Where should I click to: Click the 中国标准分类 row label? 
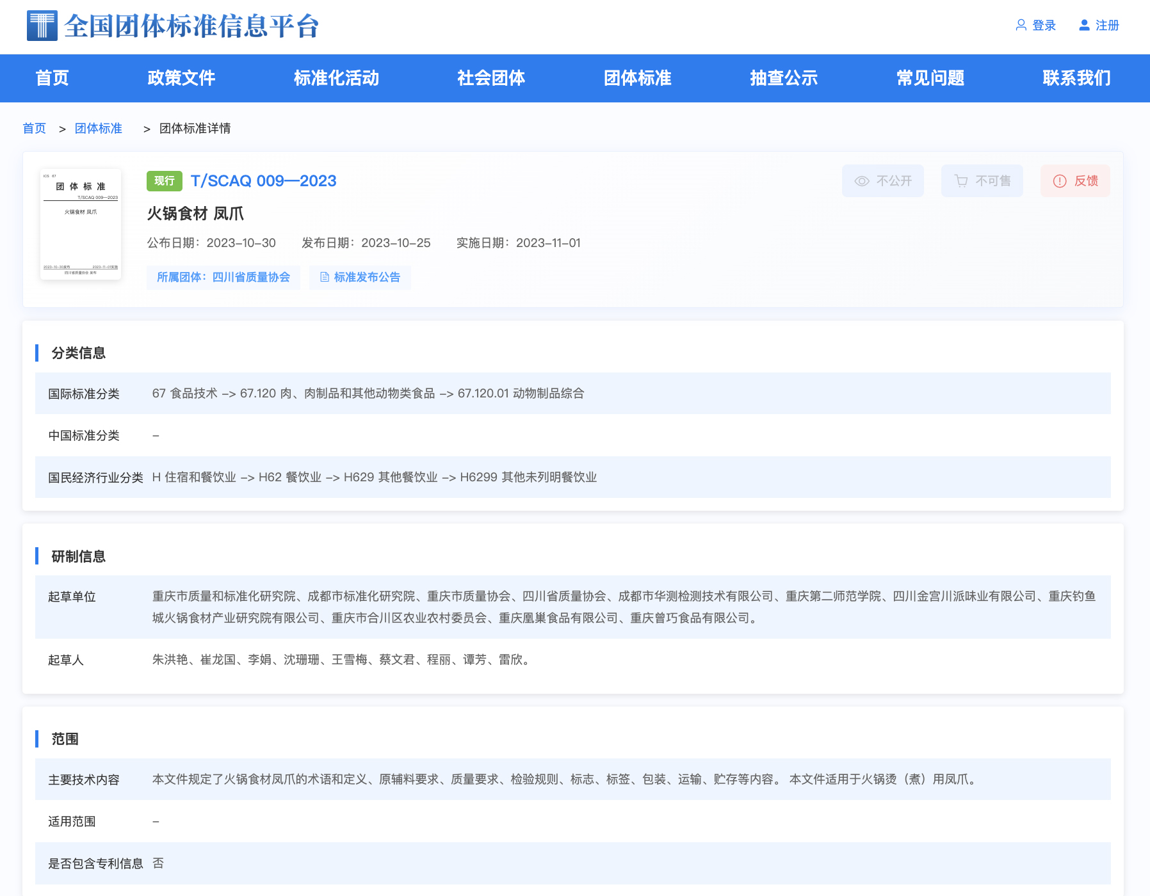click(x=84, y=435)
